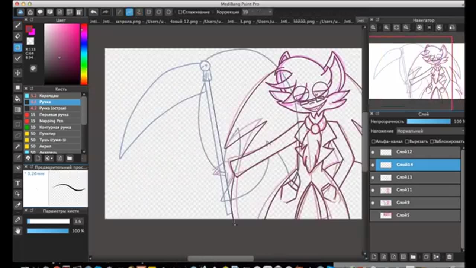Viewport: 476px width, 268px height.
Task: Select the Тушь (суми-э) brush
Action: click(52, 140)
